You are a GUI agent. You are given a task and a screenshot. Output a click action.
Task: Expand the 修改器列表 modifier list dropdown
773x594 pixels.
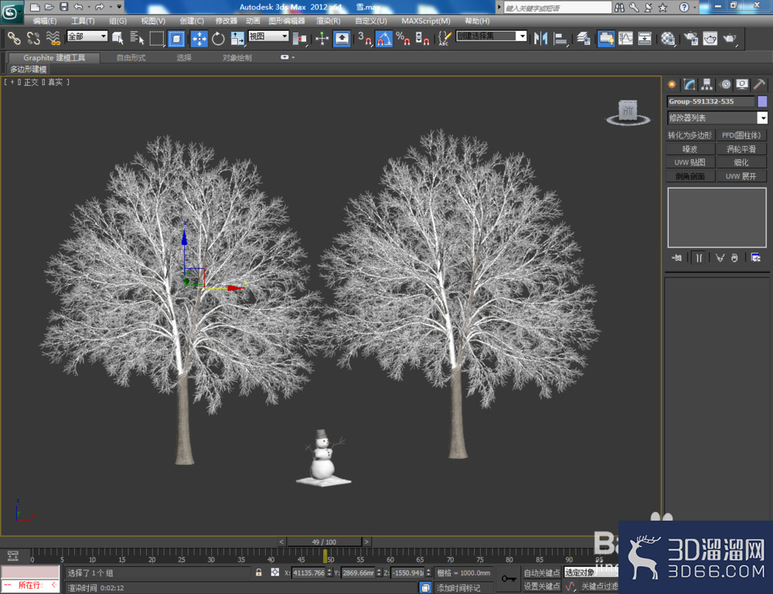pos(762,117)
